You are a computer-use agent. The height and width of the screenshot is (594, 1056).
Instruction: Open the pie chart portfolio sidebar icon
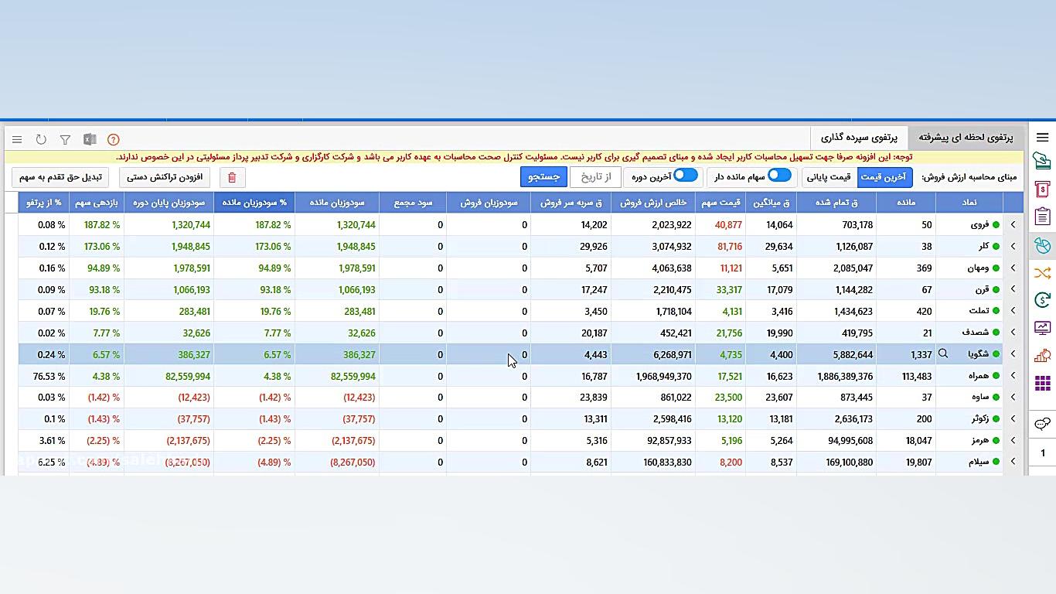(1042, 246)
